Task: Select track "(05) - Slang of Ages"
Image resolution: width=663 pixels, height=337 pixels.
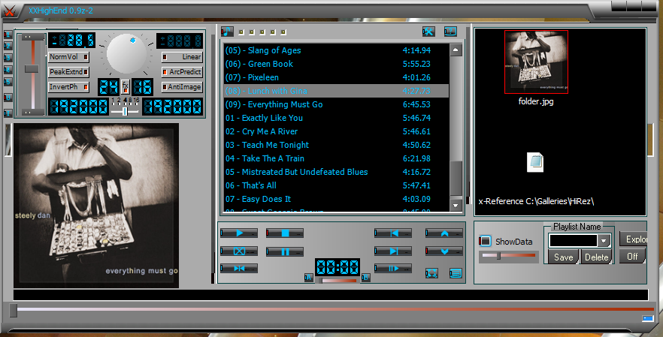Action: pyautogui.click(x=336, y=50)
